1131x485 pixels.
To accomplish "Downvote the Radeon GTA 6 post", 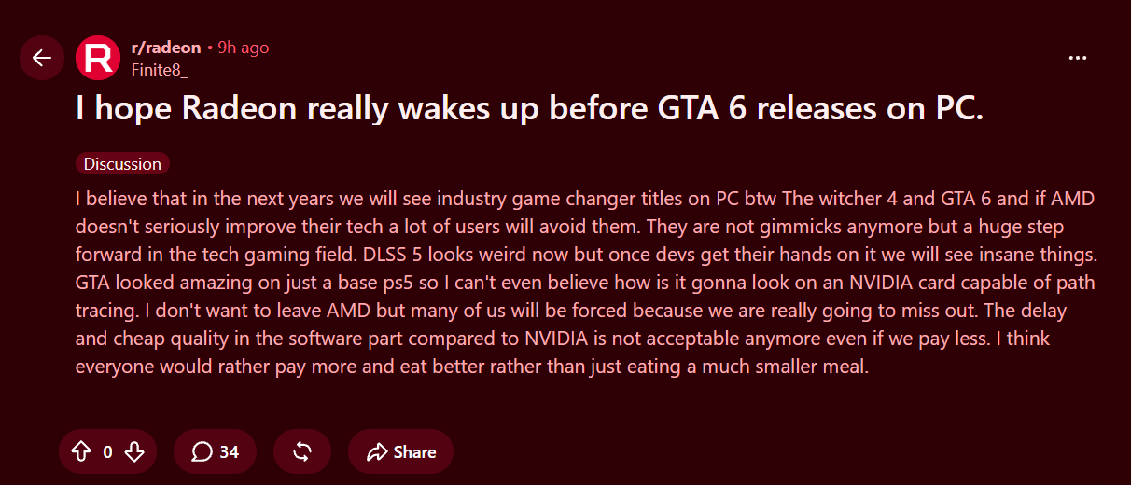I will point(134,452).
